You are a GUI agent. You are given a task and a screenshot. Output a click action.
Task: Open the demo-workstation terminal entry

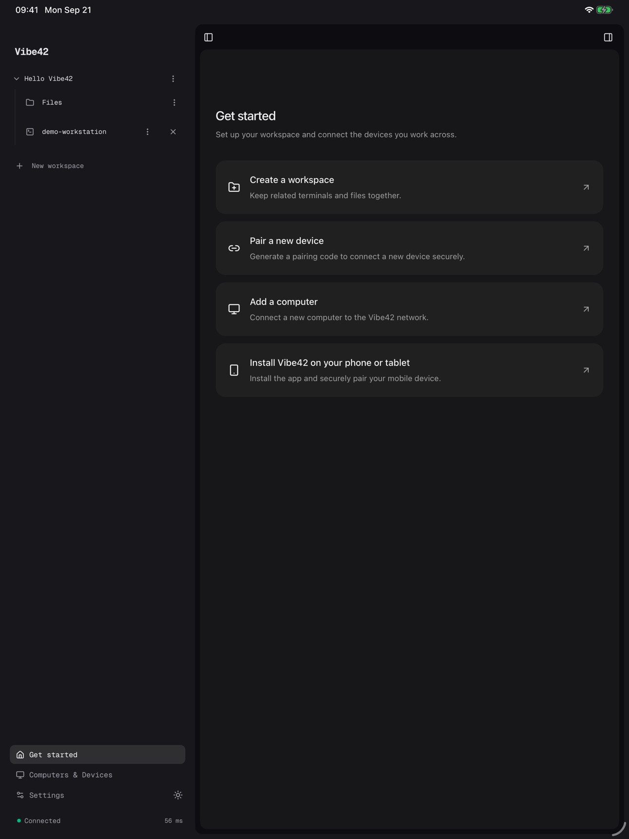[74, 132]
